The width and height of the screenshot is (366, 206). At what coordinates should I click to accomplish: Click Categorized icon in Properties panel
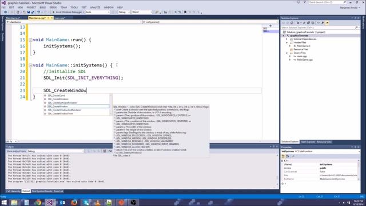[x=283, y=156]
